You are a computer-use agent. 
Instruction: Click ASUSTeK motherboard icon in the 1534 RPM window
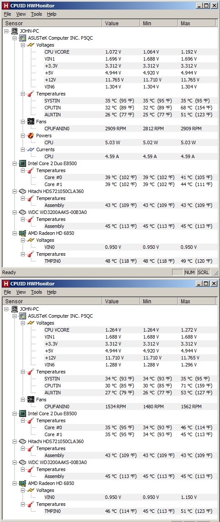pyautogui.click(x=23, y=316)
